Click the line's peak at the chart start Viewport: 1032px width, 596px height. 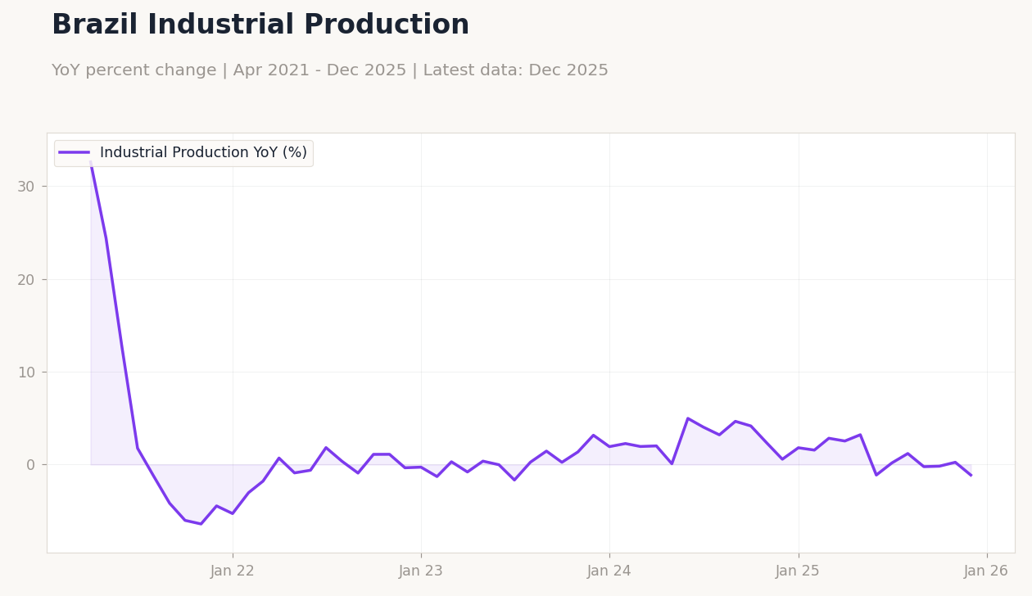[91, 162]
